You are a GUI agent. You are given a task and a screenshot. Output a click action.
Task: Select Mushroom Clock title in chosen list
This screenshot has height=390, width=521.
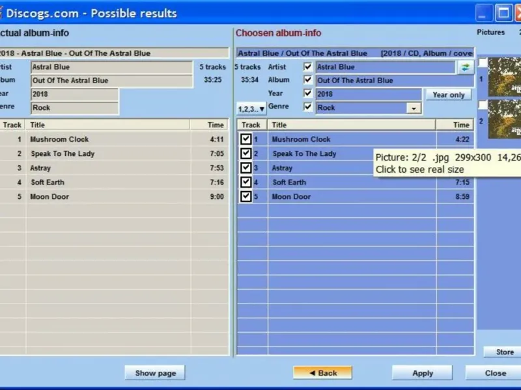[x=301, y=139]
